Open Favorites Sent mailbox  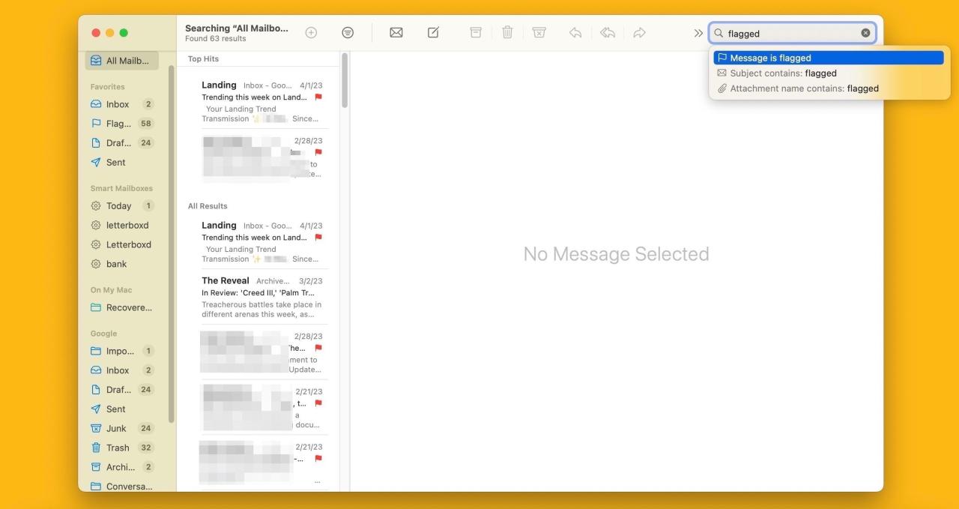click(x=121, y=163)
